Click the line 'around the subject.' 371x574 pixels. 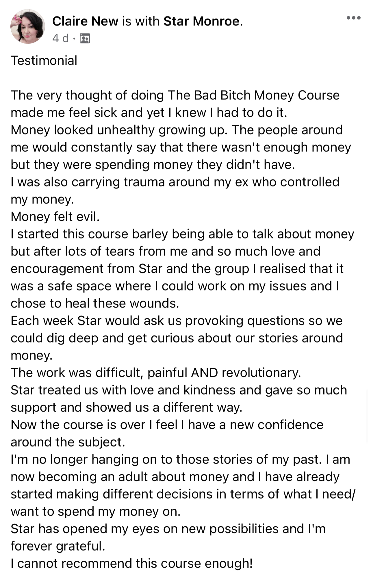(x=68, y=442)
